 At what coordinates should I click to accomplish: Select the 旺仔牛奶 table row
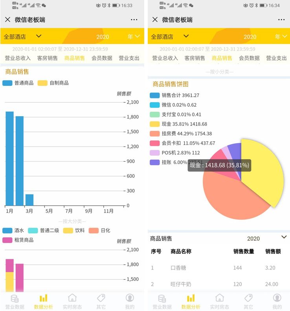(218, 284)
